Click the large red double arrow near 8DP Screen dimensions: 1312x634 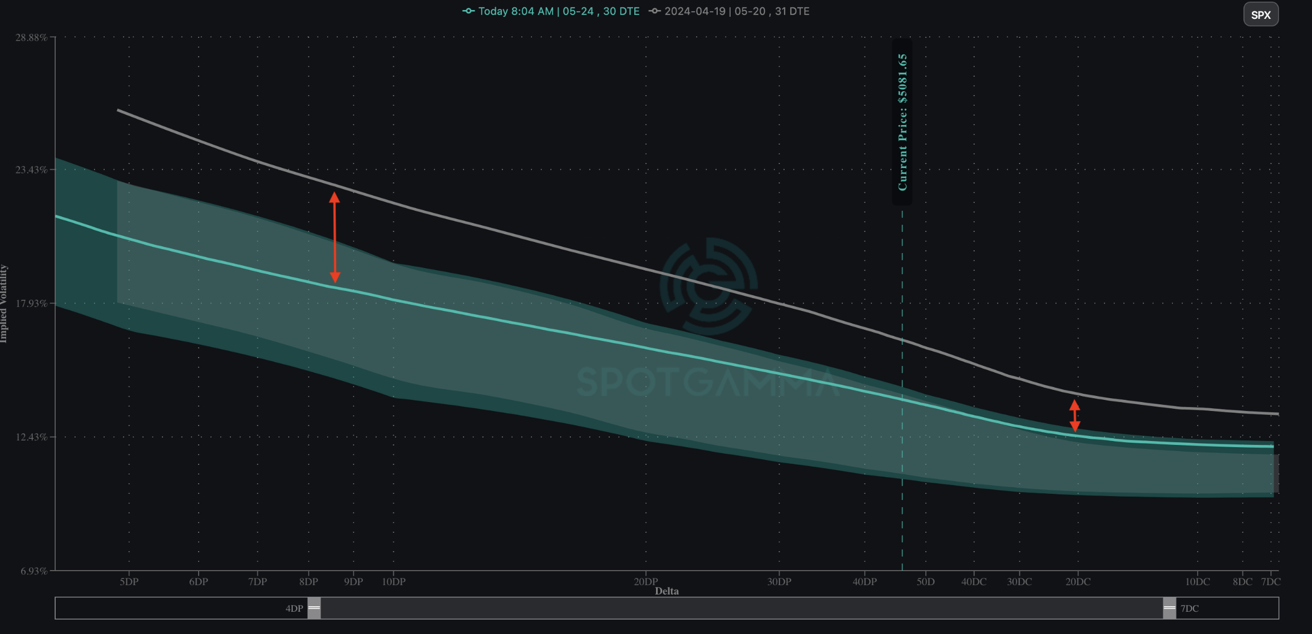pos(334,237)
